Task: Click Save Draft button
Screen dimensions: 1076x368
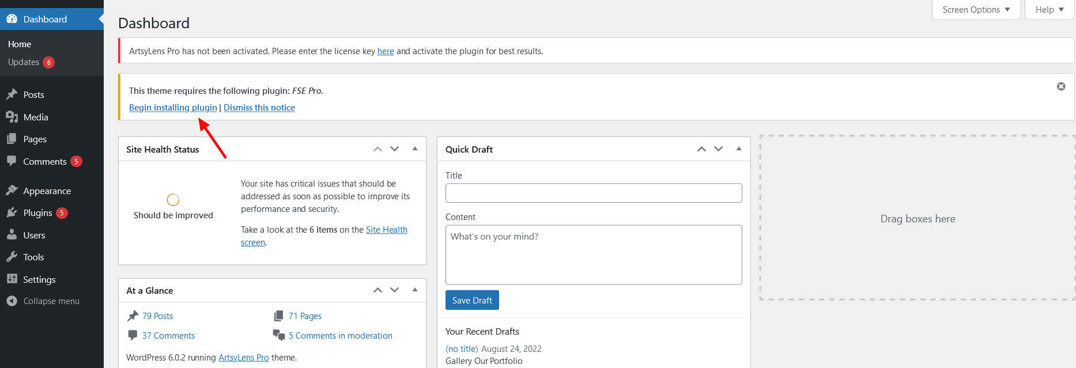Action: pos(472,301)
